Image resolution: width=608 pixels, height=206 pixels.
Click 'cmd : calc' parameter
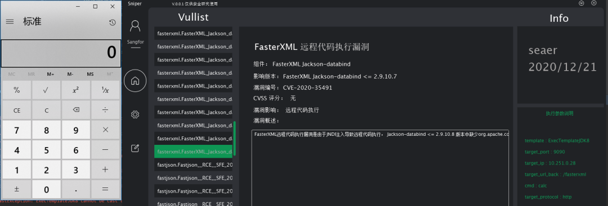tap(535, 186)
